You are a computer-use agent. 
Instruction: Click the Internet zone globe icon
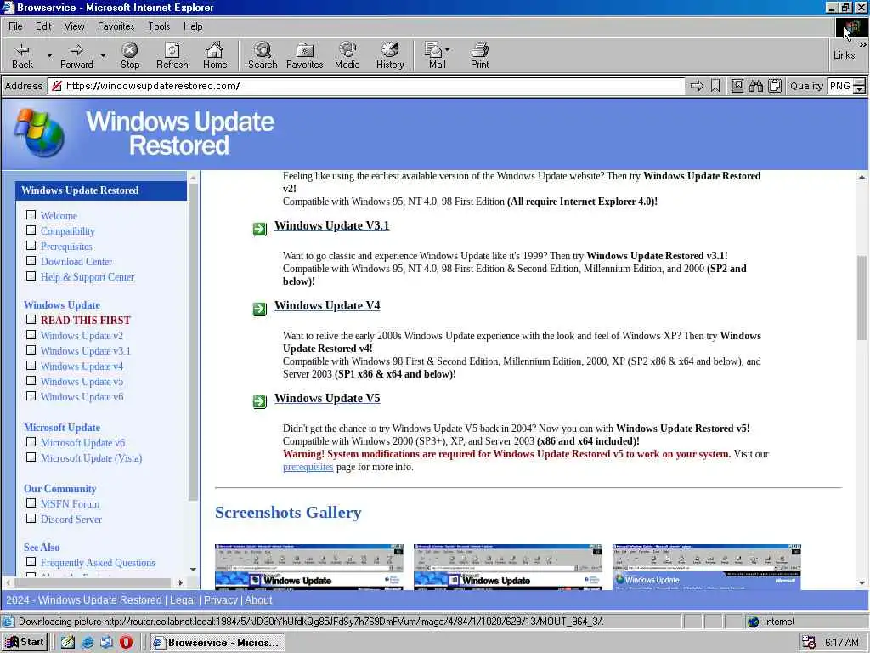pyautogui.click(x=753, y=622)
